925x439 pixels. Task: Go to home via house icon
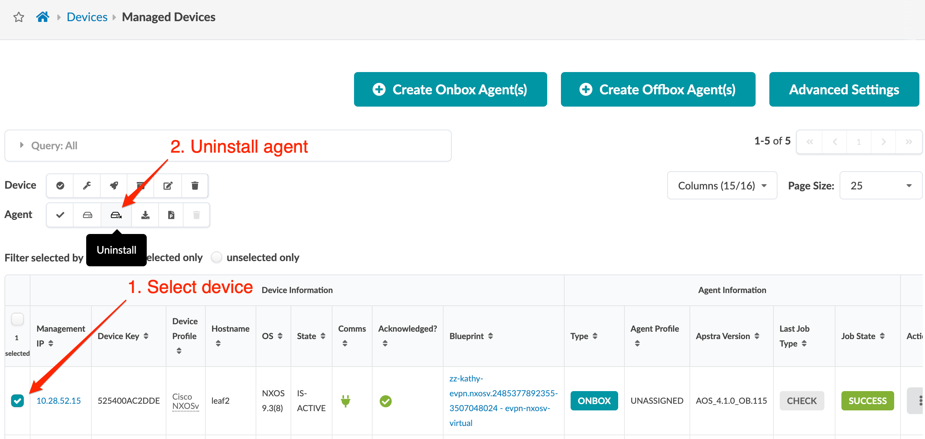pyautogui.click(x=43, y=17)
